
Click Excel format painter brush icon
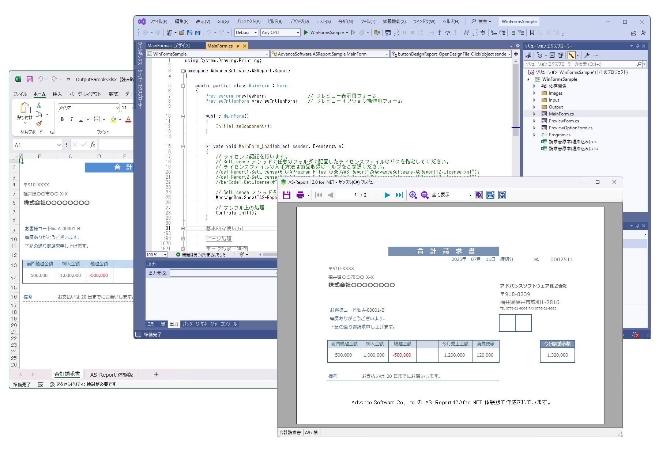coord(39,124)
